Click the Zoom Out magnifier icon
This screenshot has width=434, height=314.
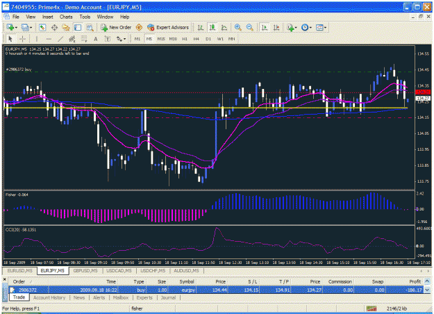250,27
